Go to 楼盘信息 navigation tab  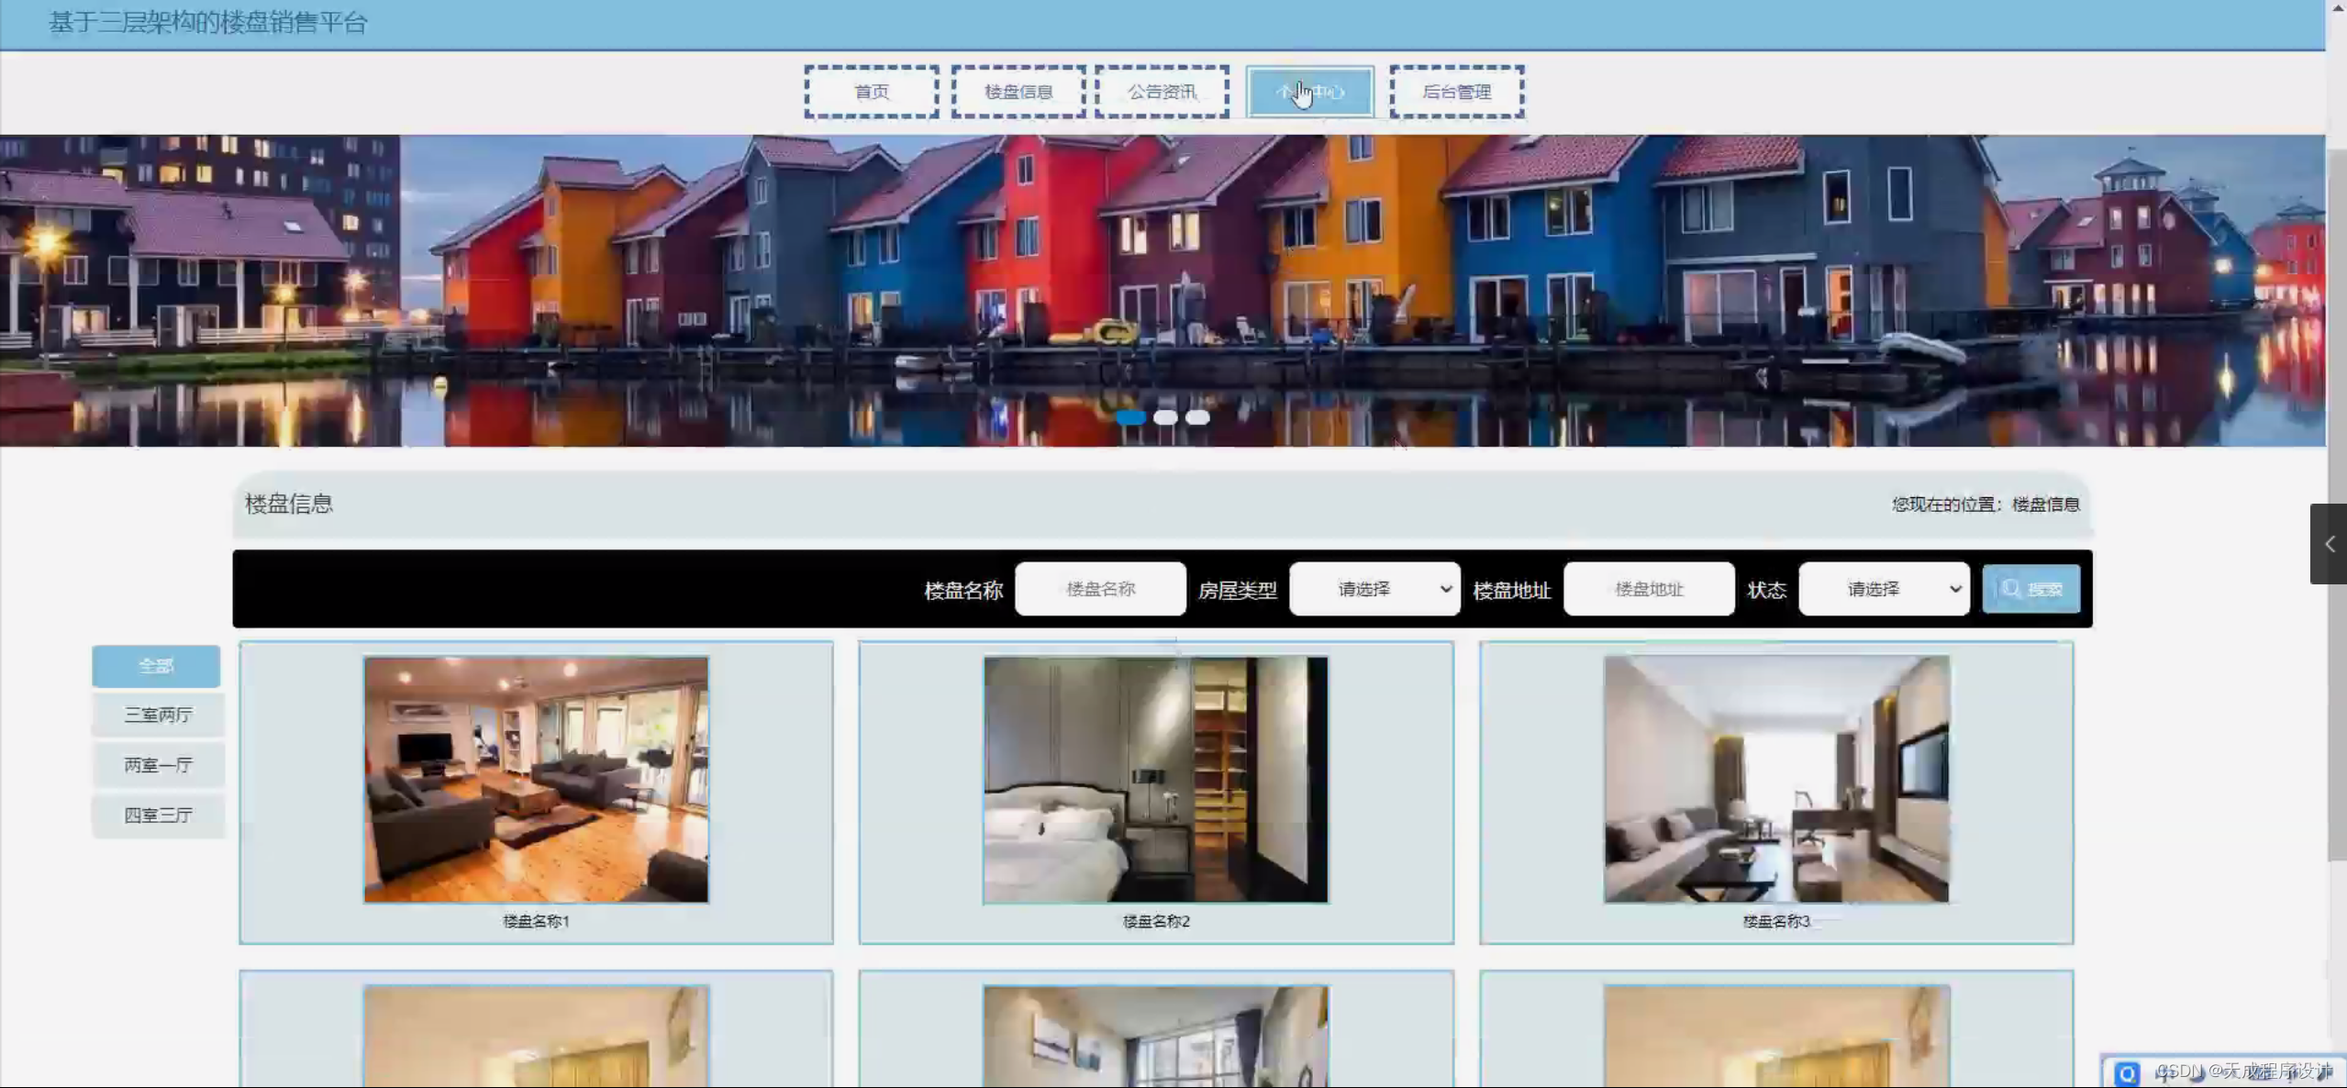tap(1018, 92)
